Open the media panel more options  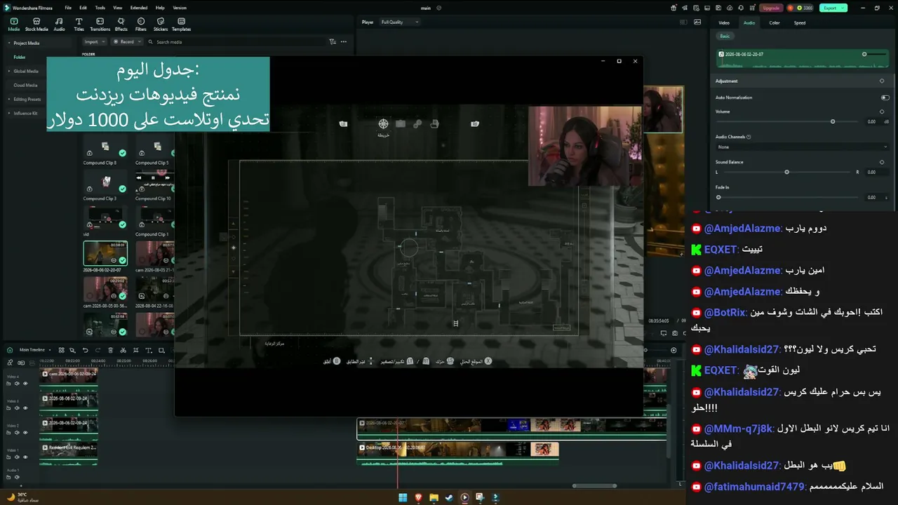(344, 42)
